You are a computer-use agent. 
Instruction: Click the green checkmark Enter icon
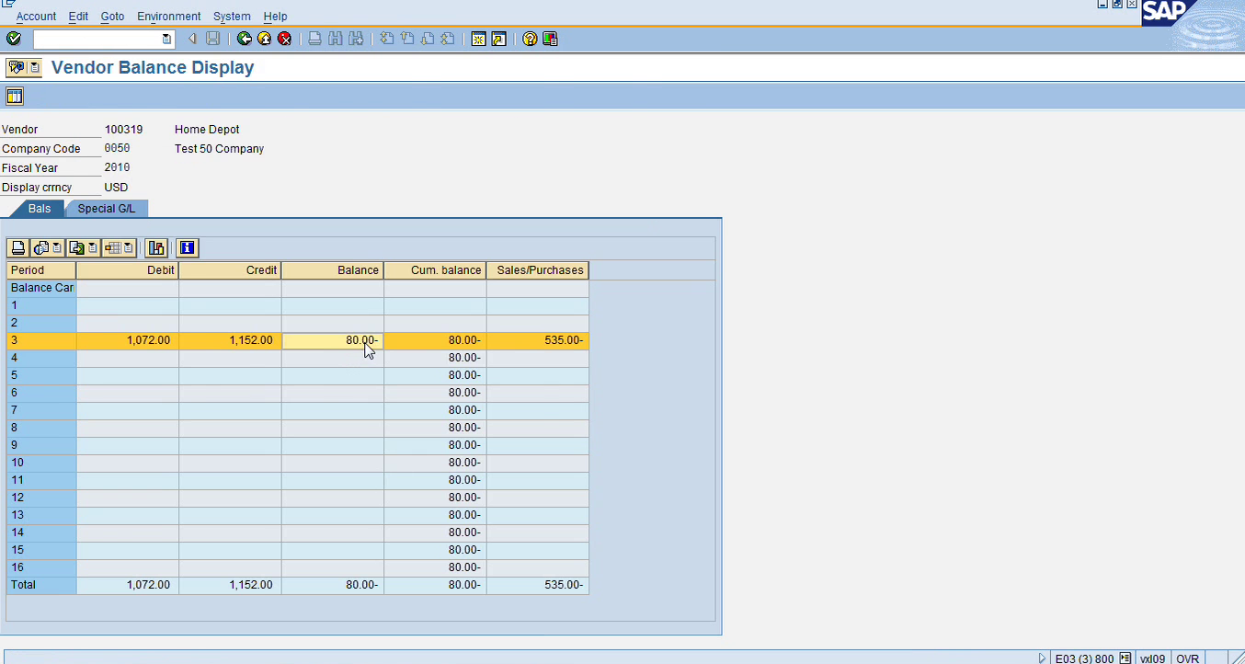point(13,39)
